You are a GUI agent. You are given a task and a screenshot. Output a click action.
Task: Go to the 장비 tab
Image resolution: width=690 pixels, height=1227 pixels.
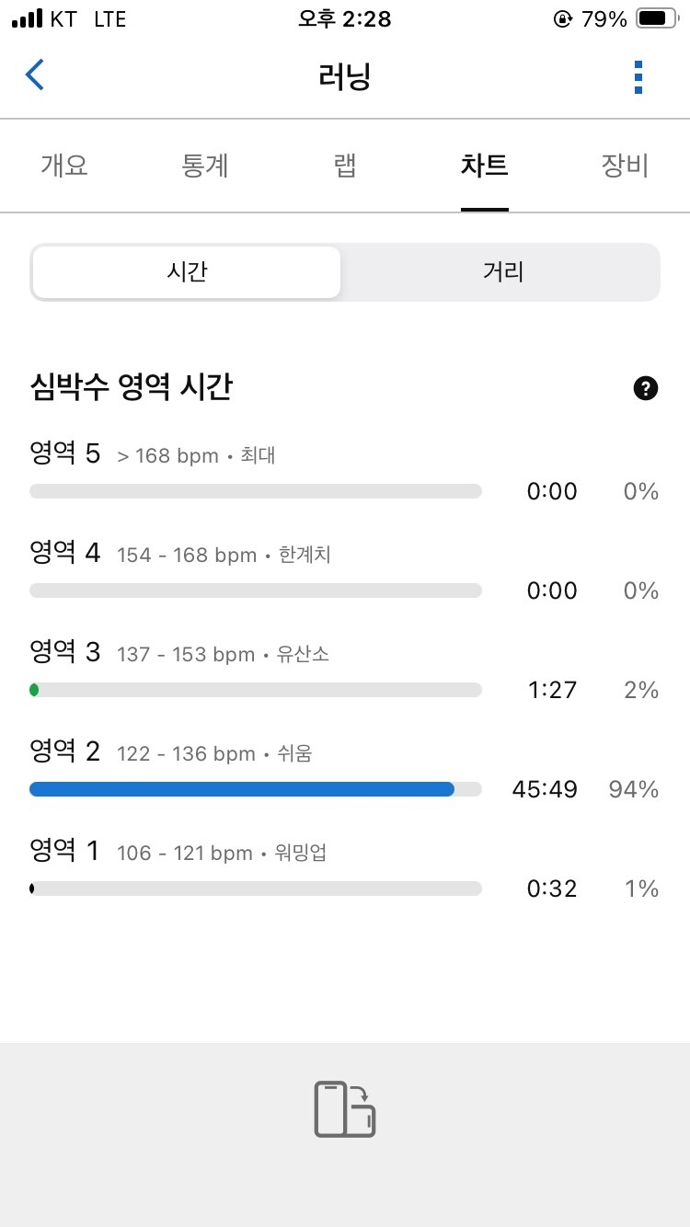click(625, 166)
